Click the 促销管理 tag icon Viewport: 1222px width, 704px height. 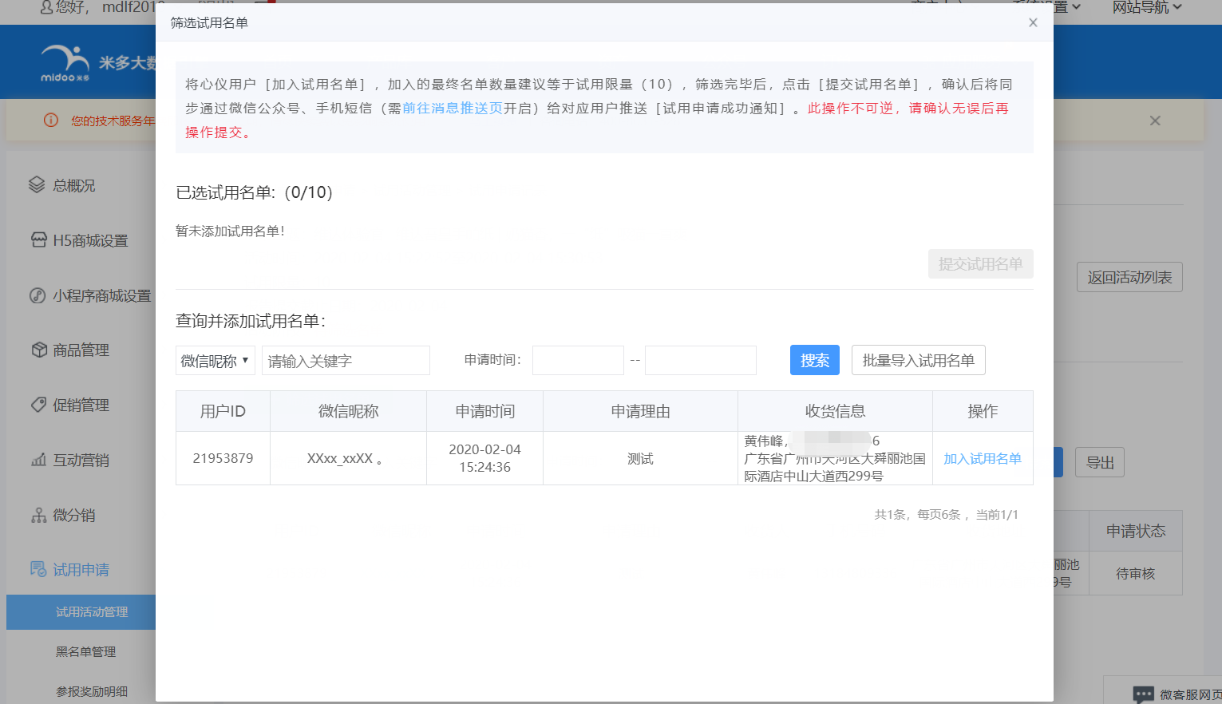[38, 405]
